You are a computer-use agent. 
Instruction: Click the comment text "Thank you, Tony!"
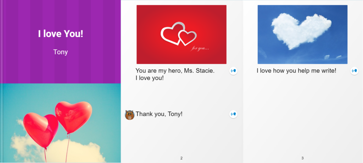(159, 114)
